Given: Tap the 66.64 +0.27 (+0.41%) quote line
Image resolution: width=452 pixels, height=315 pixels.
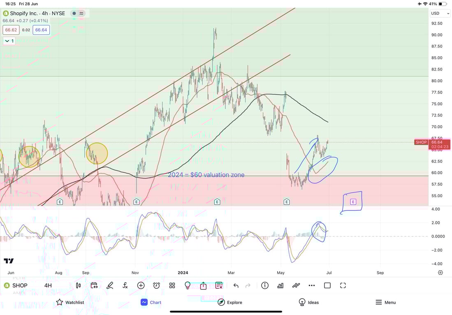Looking at the screenshot, I should tap(25, 21).
